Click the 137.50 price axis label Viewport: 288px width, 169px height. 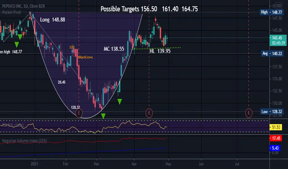click(277, 67)
